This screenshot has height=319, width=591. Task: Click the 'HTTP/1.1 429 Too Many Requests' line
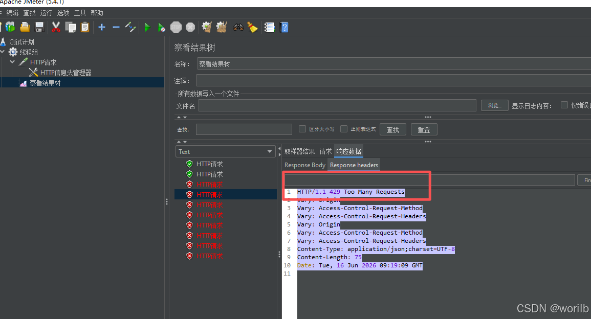coord(351,192)
